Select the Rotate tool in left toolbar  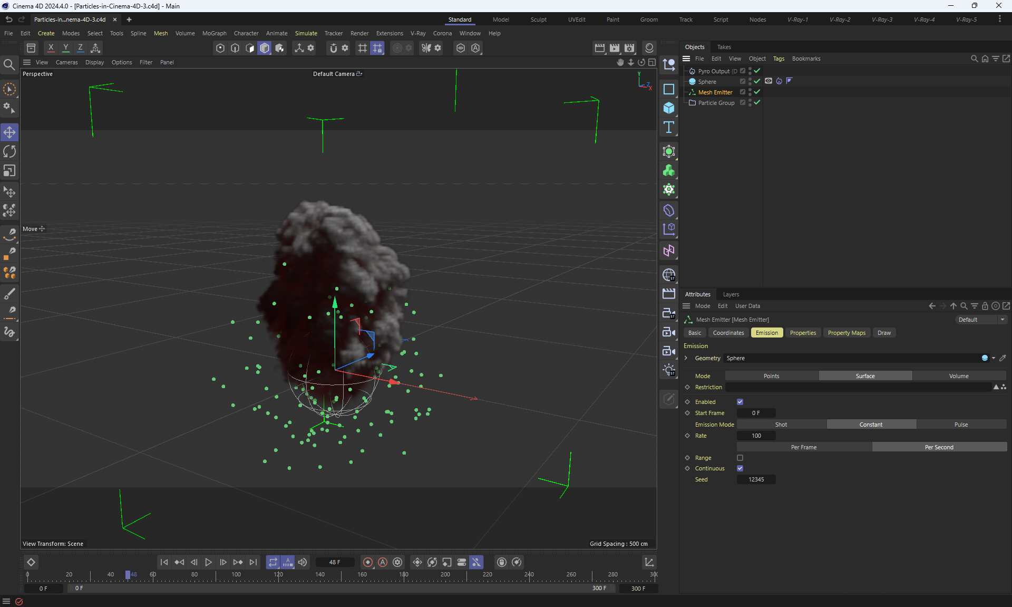[9, 152]
